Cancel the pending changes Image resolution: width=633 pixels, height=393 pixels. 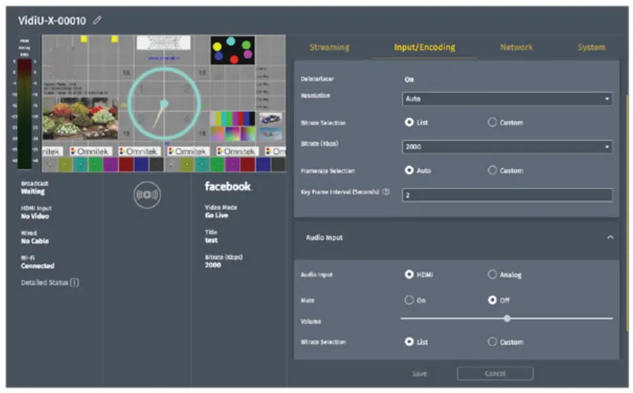(x=495, y=373)
